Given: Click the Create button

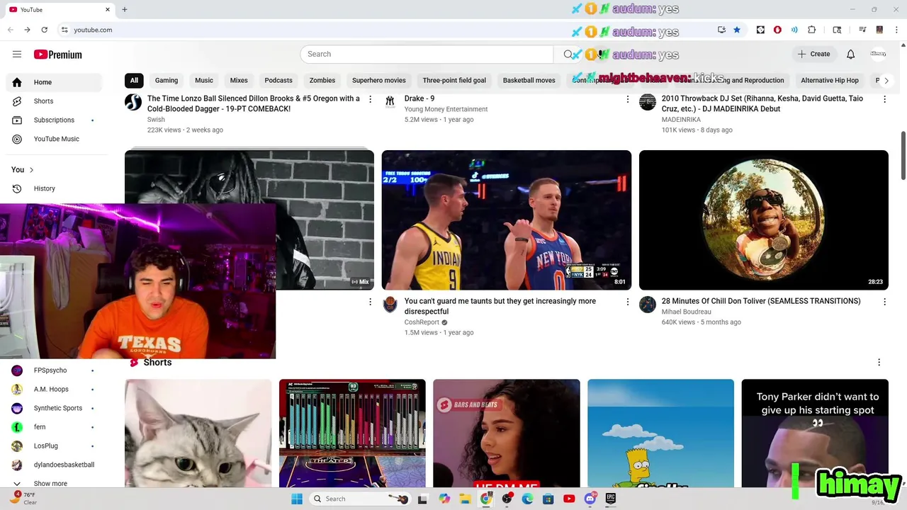Looking at the screenshot, I should point(813,54).
